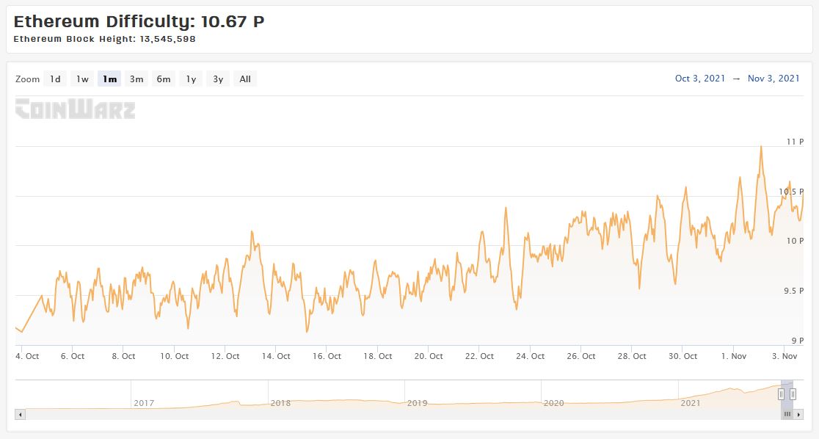Select the 3m zoom range
The image size is (819, 439).
136,79
